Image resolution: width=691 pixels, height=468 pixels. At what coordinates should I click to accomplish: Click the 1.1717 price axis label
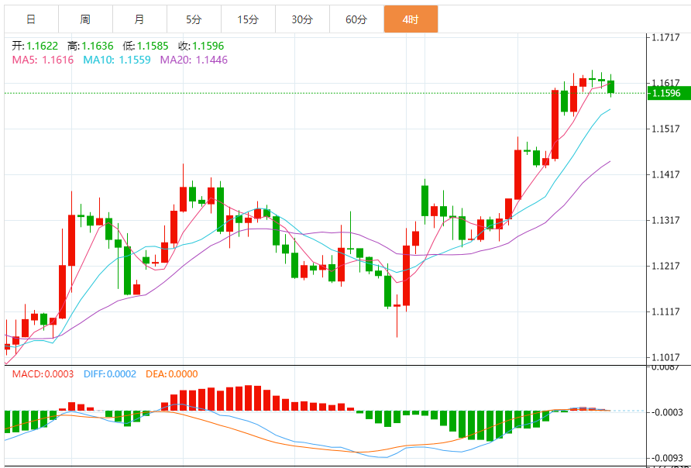tap(666, 37)
